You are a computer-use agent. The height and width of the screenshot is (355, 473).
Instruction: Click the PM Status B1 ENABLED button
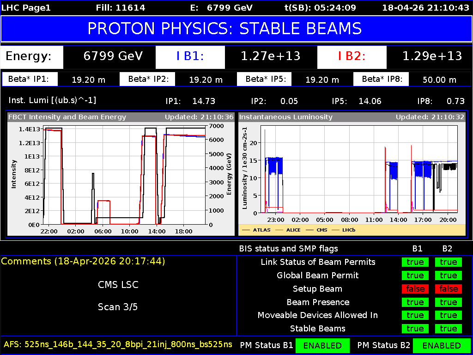coord(322,345)
